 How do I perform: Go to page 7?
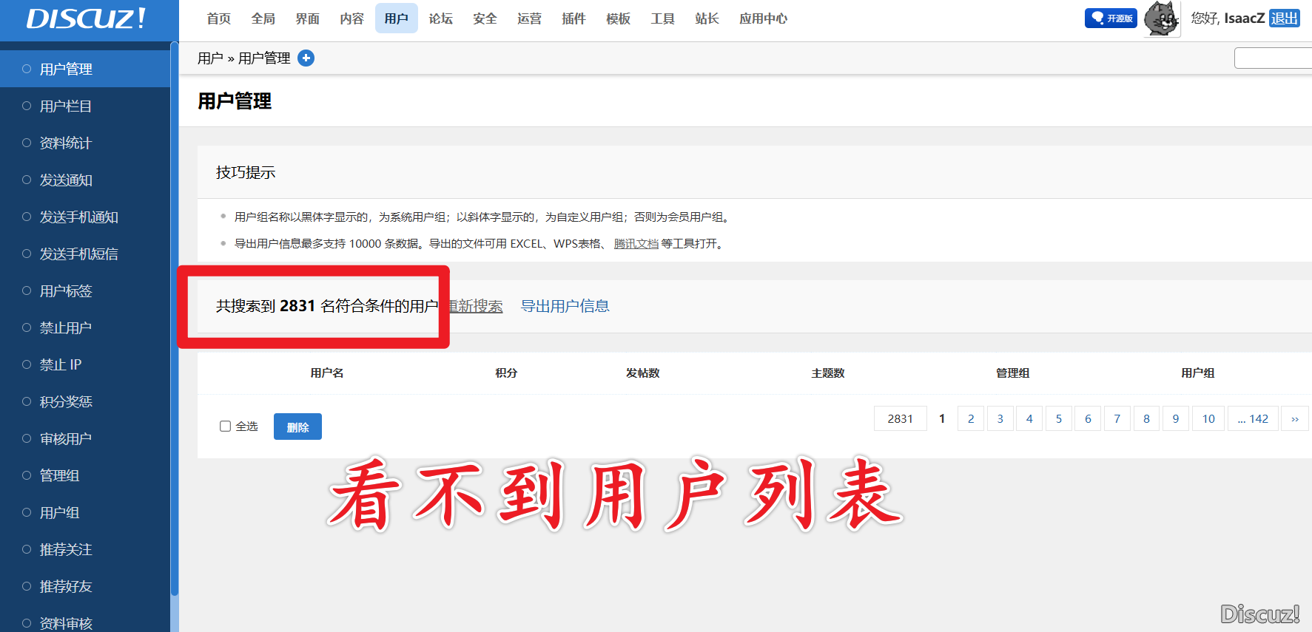[x=1117, y=418]
